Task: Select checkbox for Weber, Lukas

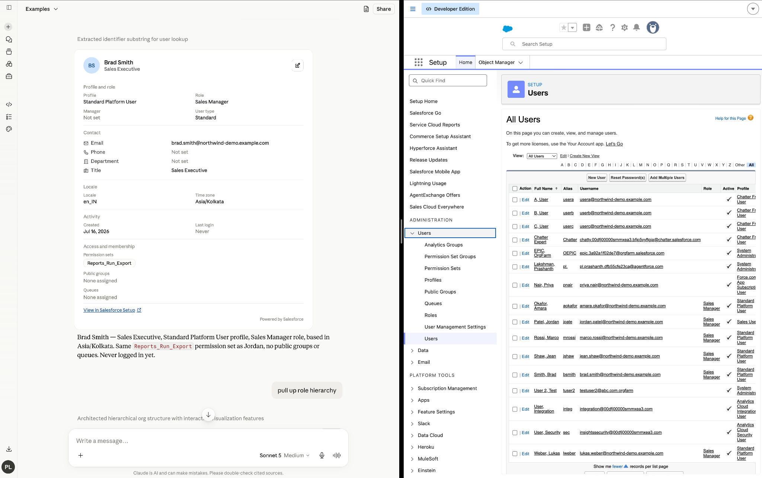Action: click(x=515, y=453)
